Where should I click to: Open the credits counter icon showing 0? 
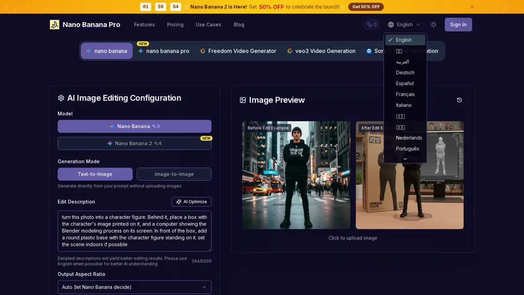click(x=372, y=25)
